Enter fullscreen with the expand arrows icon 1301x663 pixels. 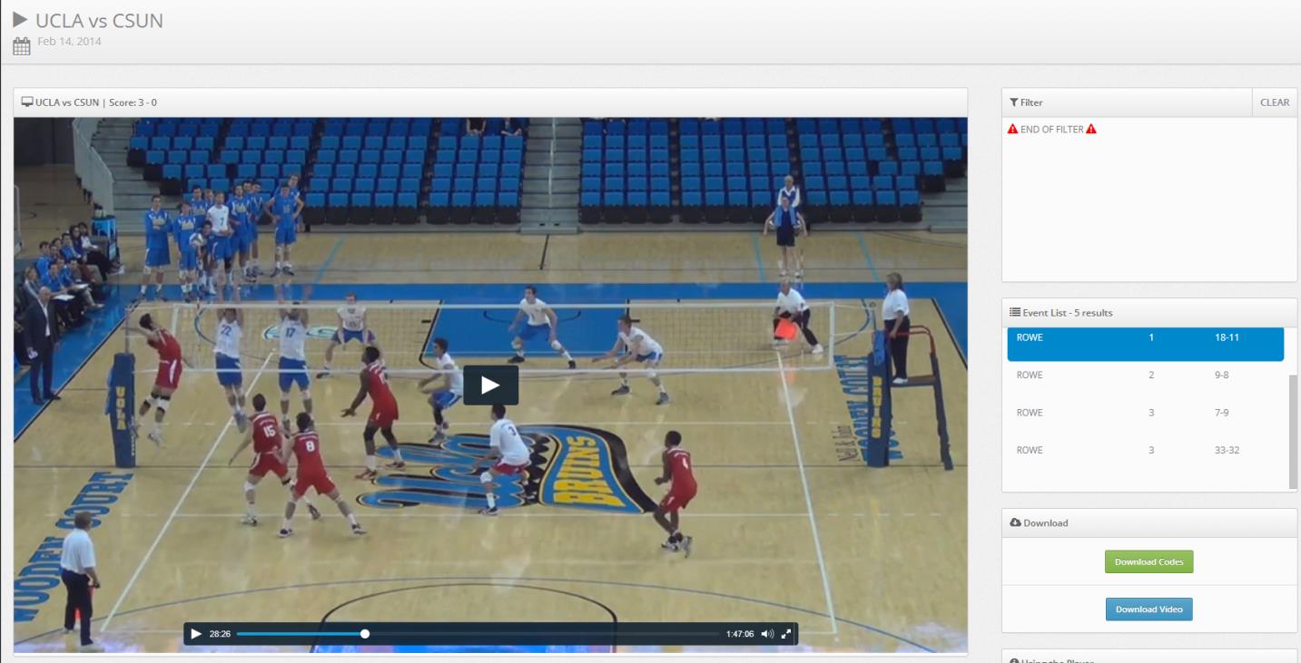tap(786, 634)
